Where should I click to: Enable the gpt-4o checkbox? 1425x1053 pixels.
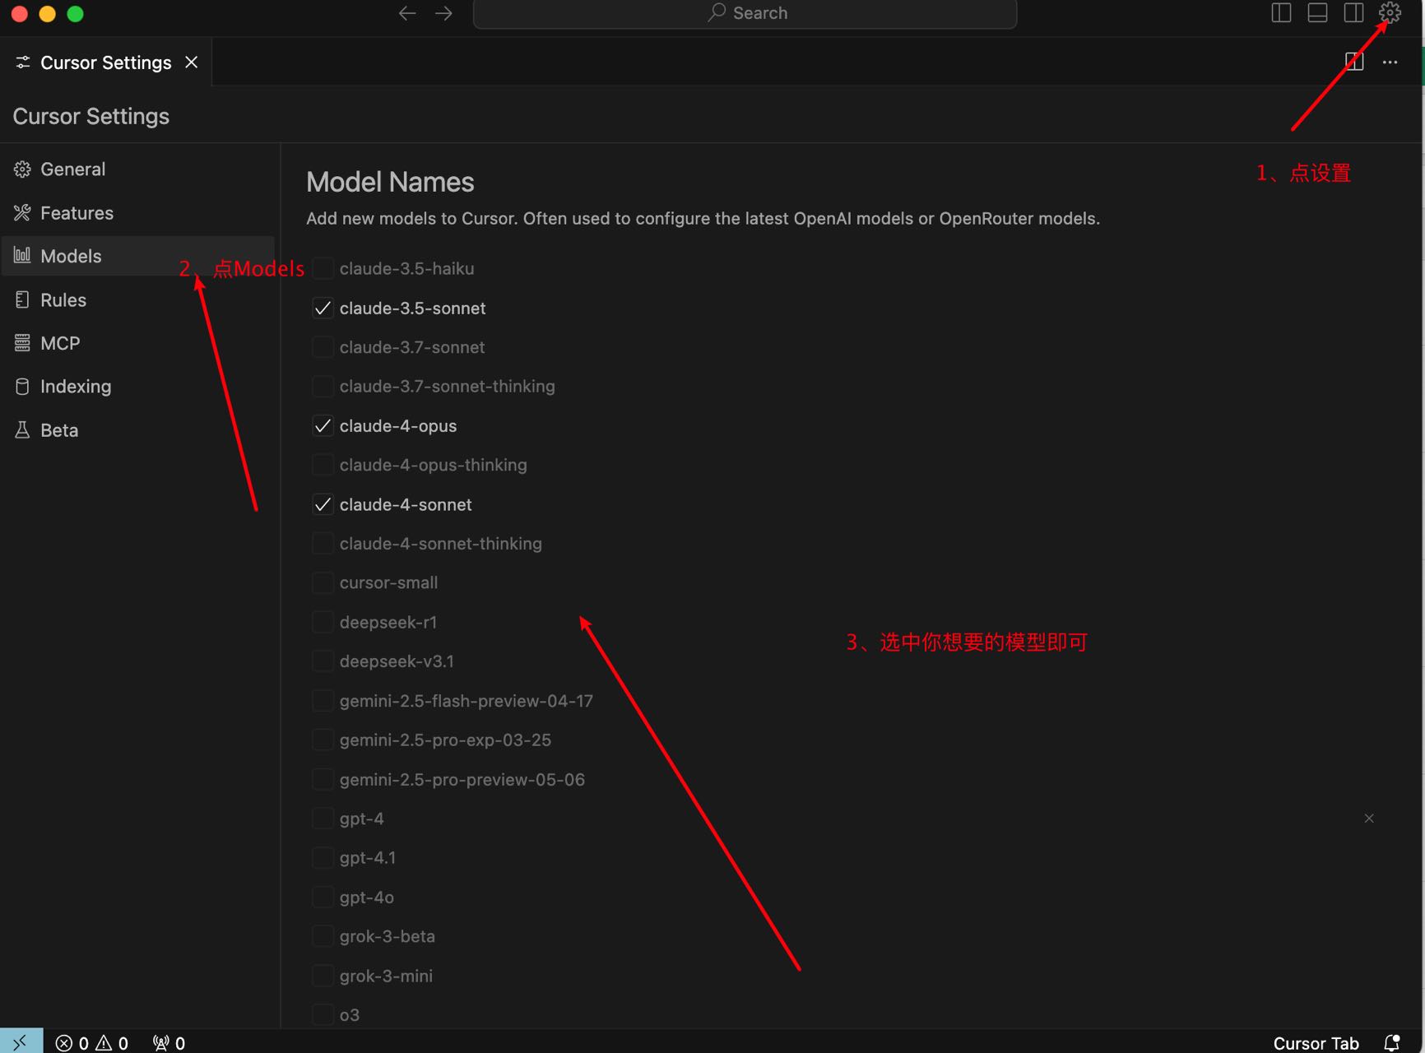[323, 897]
